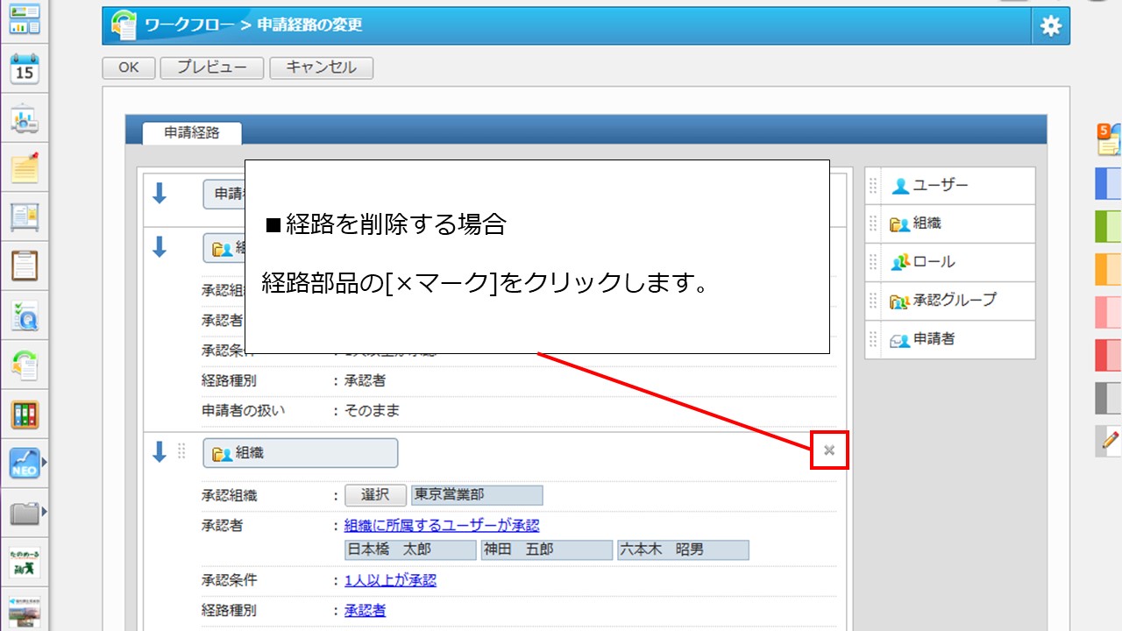Click the OK button
The height and width of the screenshot is (631, 1122).
129,67
